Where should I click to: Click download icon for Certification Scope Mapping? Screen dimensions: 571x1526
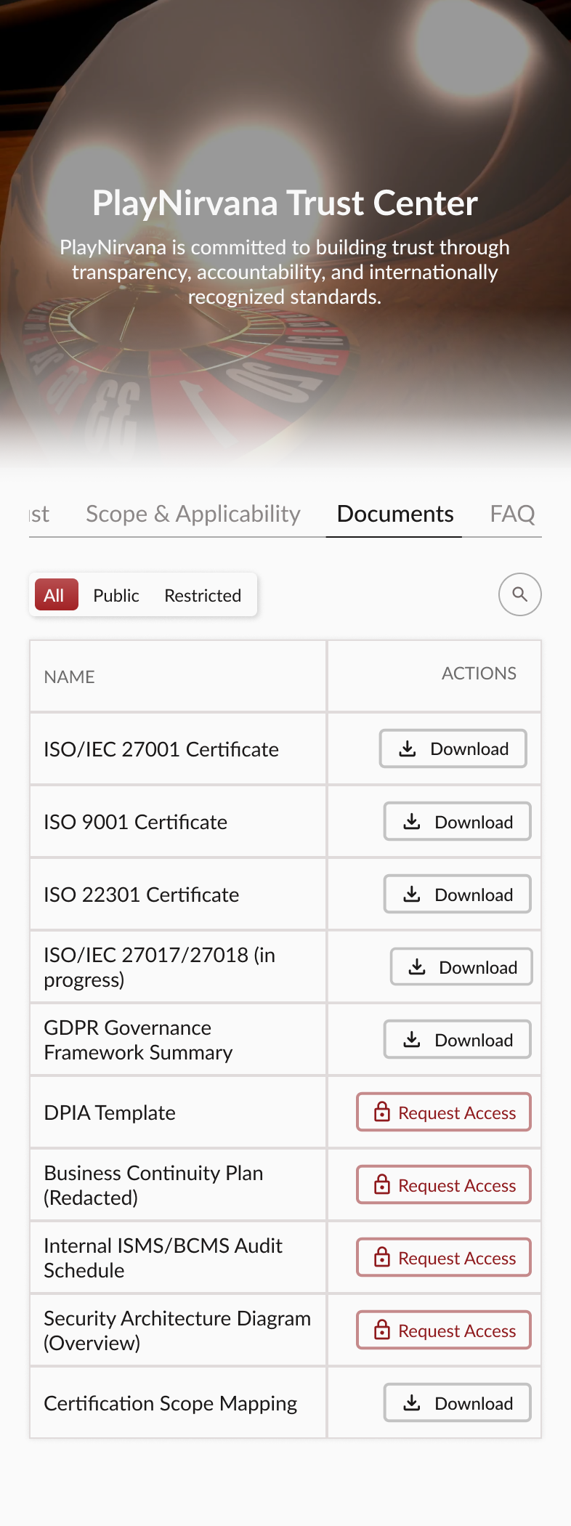412,1402
